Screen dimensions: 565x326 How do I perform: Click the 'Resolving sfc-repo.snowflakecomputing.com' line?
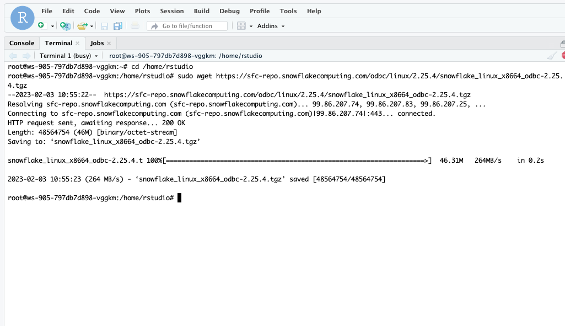[x=246, y=104]
